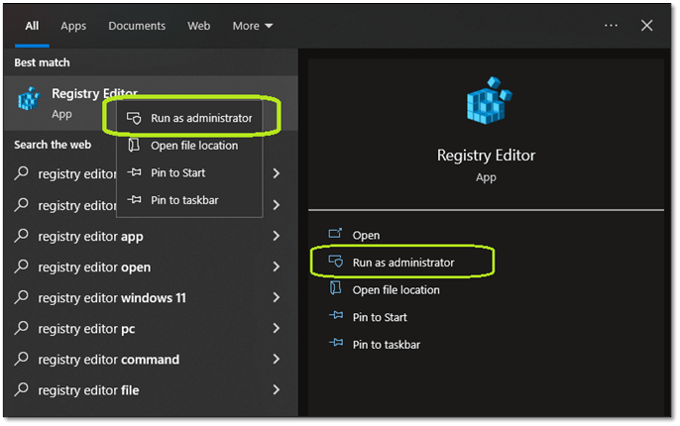
Task: Click pin icon beside details Pin to taskbar
Action: point(336,343)
